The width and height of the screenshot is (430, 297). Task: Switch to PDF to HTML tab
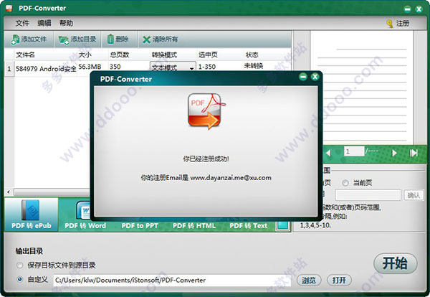pos(194,226)
